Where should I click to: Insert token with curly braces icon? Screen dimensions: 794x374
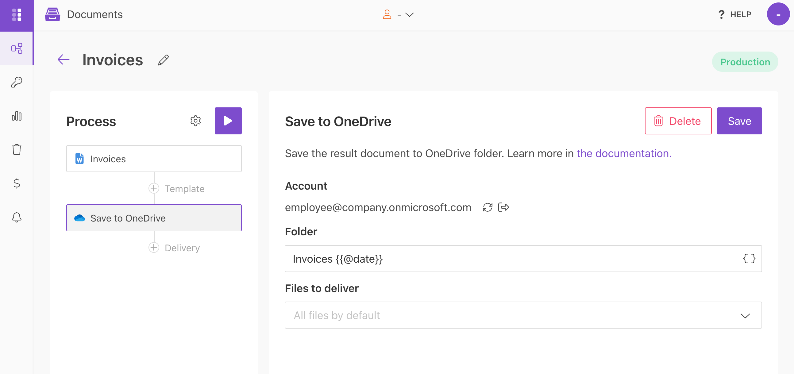749,259
